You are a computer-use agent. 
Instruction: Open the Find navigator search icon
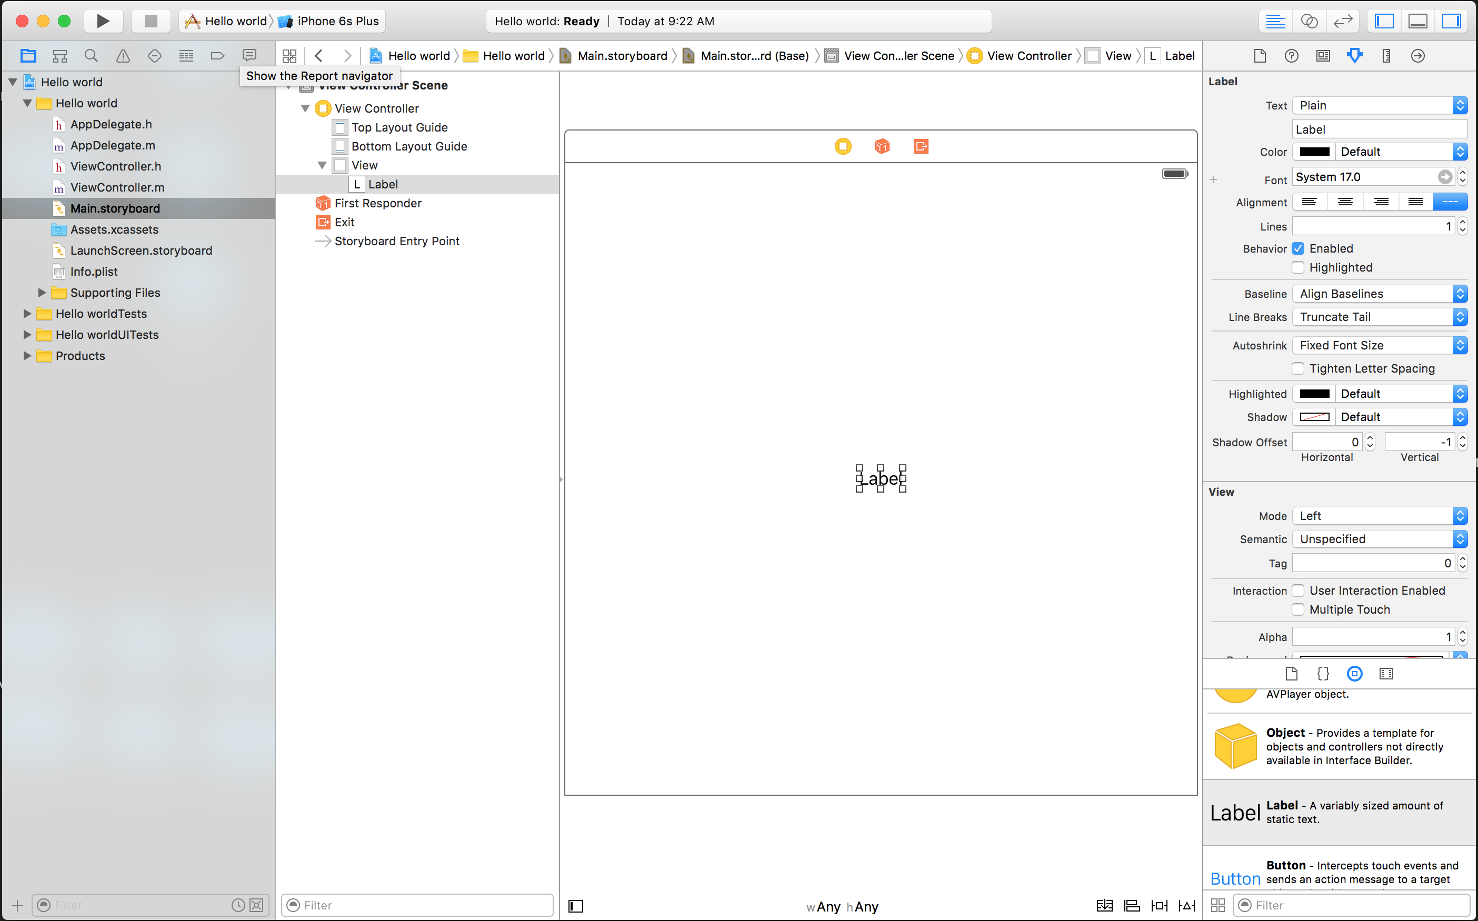point(91,55)
